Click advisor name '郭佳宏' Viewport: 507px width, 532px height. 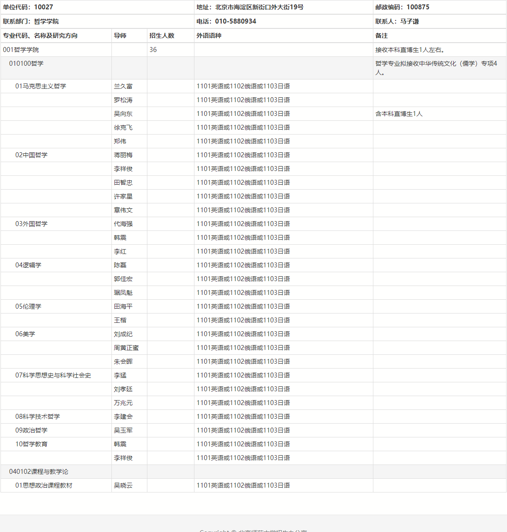point(123,279)
